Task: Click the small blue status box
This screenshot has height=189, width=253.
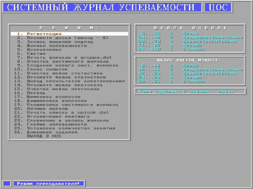Action: pos(7,183)
